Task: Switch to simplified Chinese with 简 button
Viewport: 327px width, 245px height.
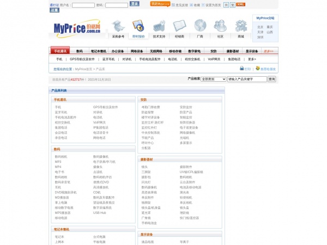Action: pyautogui.click(x=225, y=4)
